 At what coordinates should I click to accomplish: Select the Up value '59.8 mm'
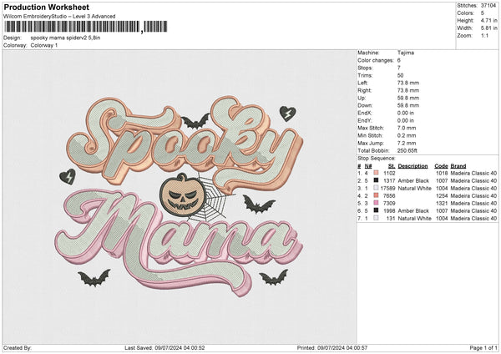click(408, 98)
